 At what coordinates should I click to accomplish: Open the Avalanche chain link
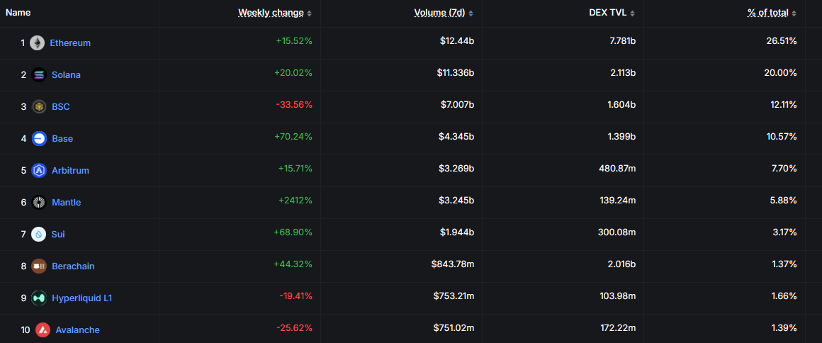77,330
